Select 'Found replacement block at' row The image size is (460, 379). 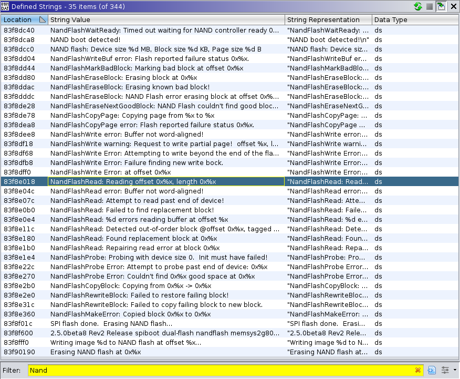pos(229,238)
